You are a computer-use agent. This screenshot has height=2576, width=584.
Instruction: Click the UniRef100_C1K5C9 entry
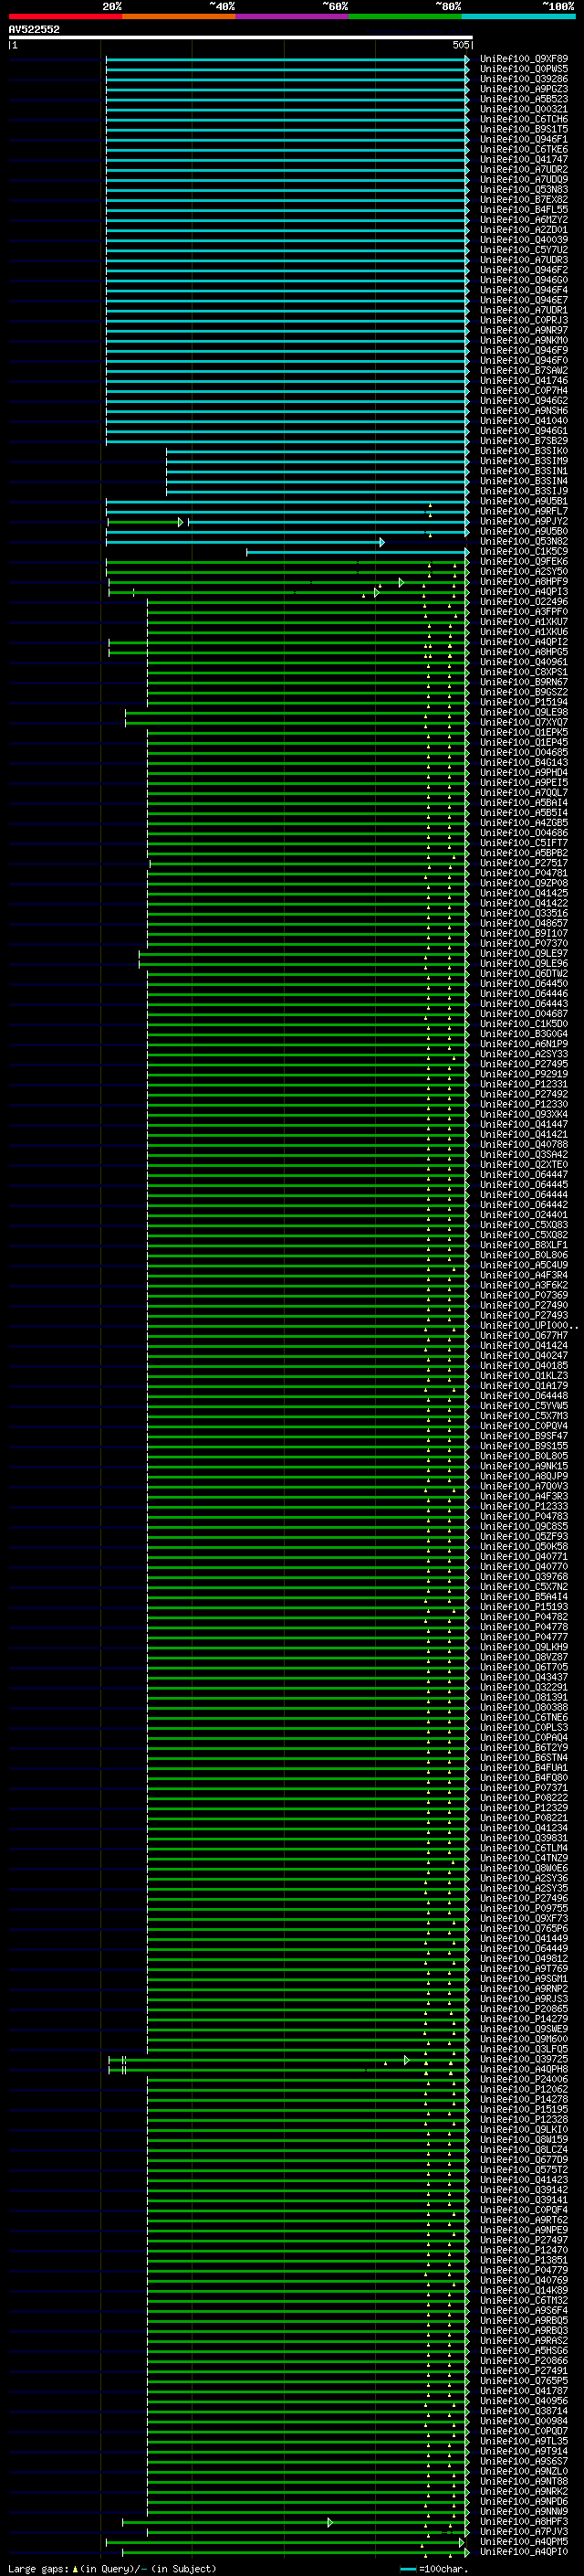523,551
